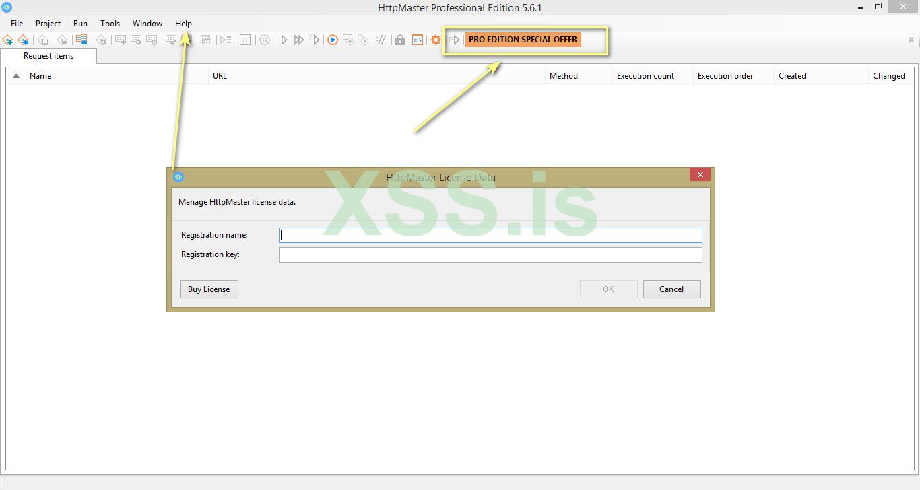
Task: Sort by the URL column header
Action: [220, 76]
